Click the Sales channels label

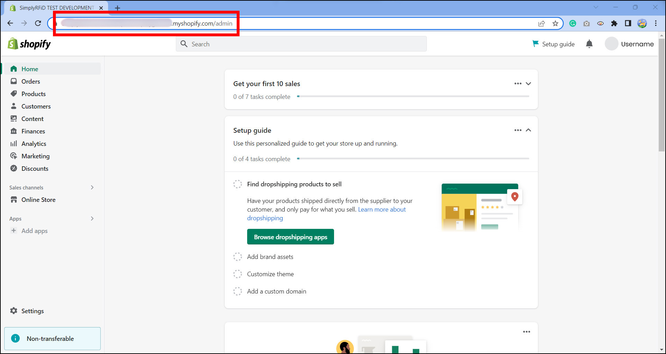[x=26, y=187]
